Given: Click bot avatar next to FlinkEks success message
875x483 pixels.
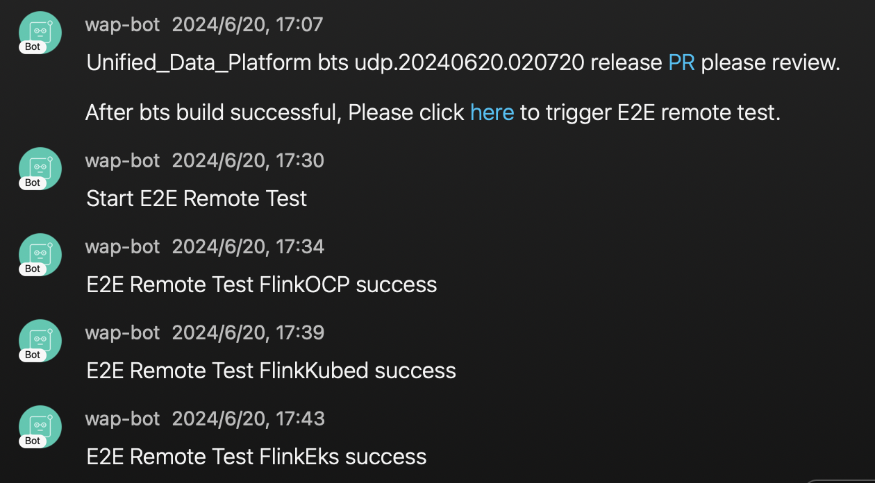Looking at the screenshot, I should 40,425.
